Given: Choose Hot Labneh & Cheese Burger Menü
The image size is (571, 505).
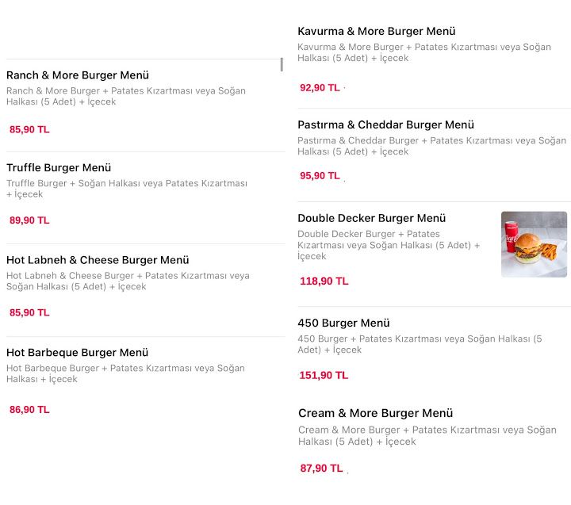Looking at the screenshot, I should (98, 260).
